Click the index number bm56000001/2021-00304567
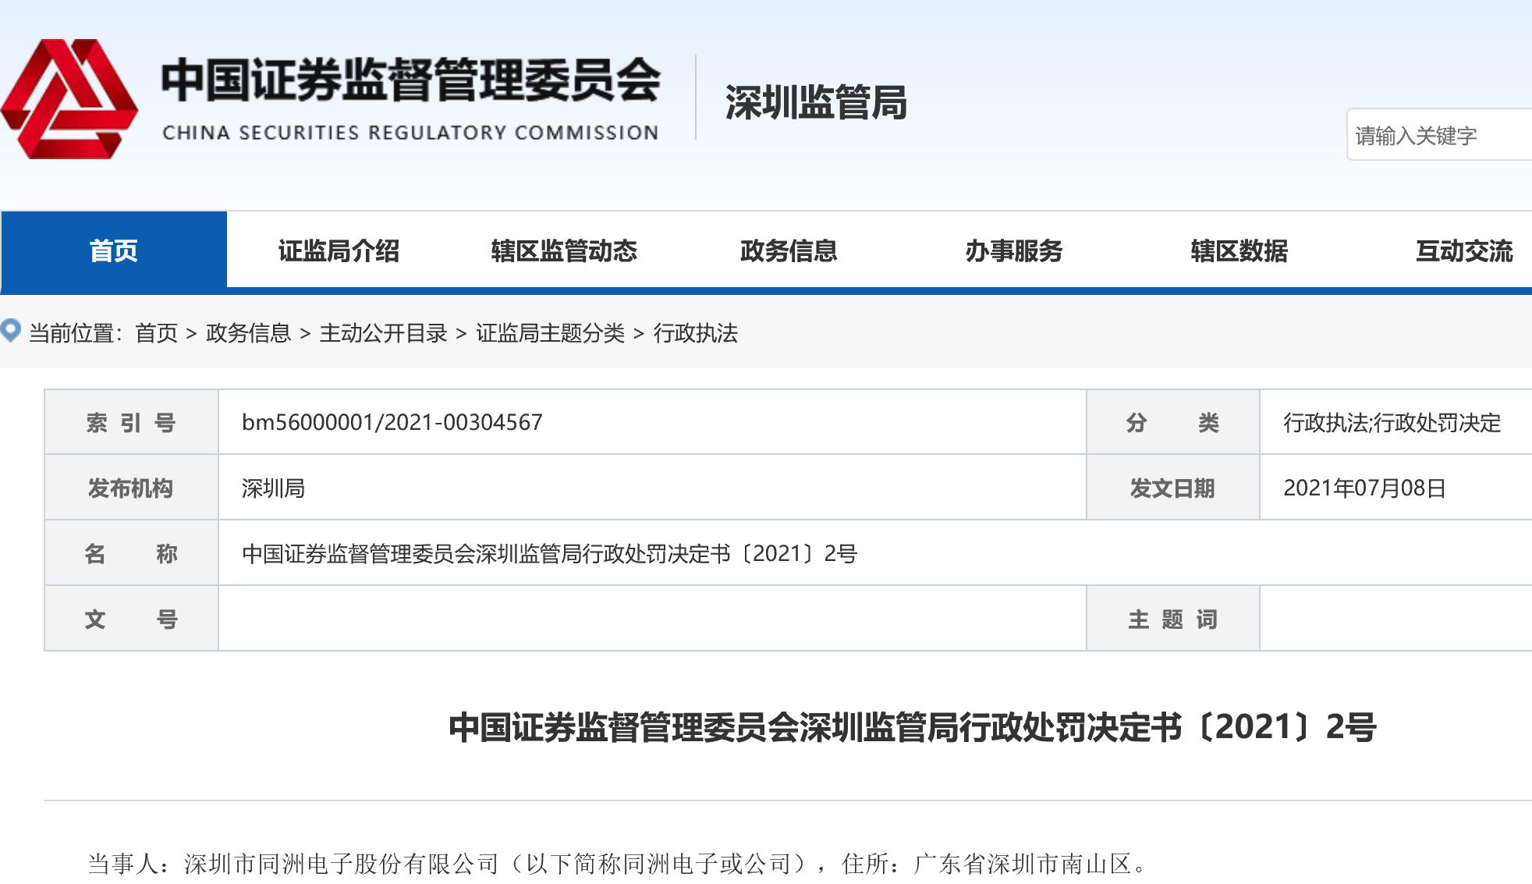Screen dimensions: 1532x884 [392, 422]
